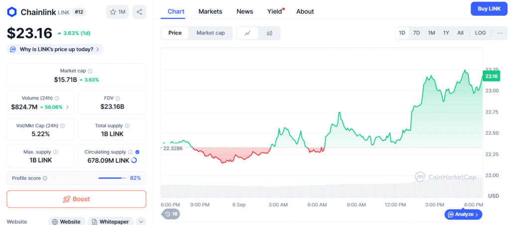Click Market cap info icon
The width and height of the screenshot is (510, 225).
click(x=90, y=71)
